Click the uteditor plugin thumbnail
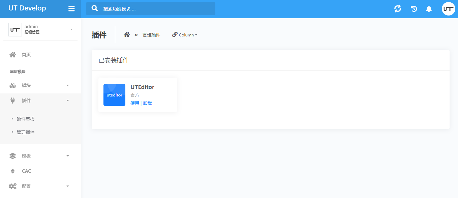 114,95
